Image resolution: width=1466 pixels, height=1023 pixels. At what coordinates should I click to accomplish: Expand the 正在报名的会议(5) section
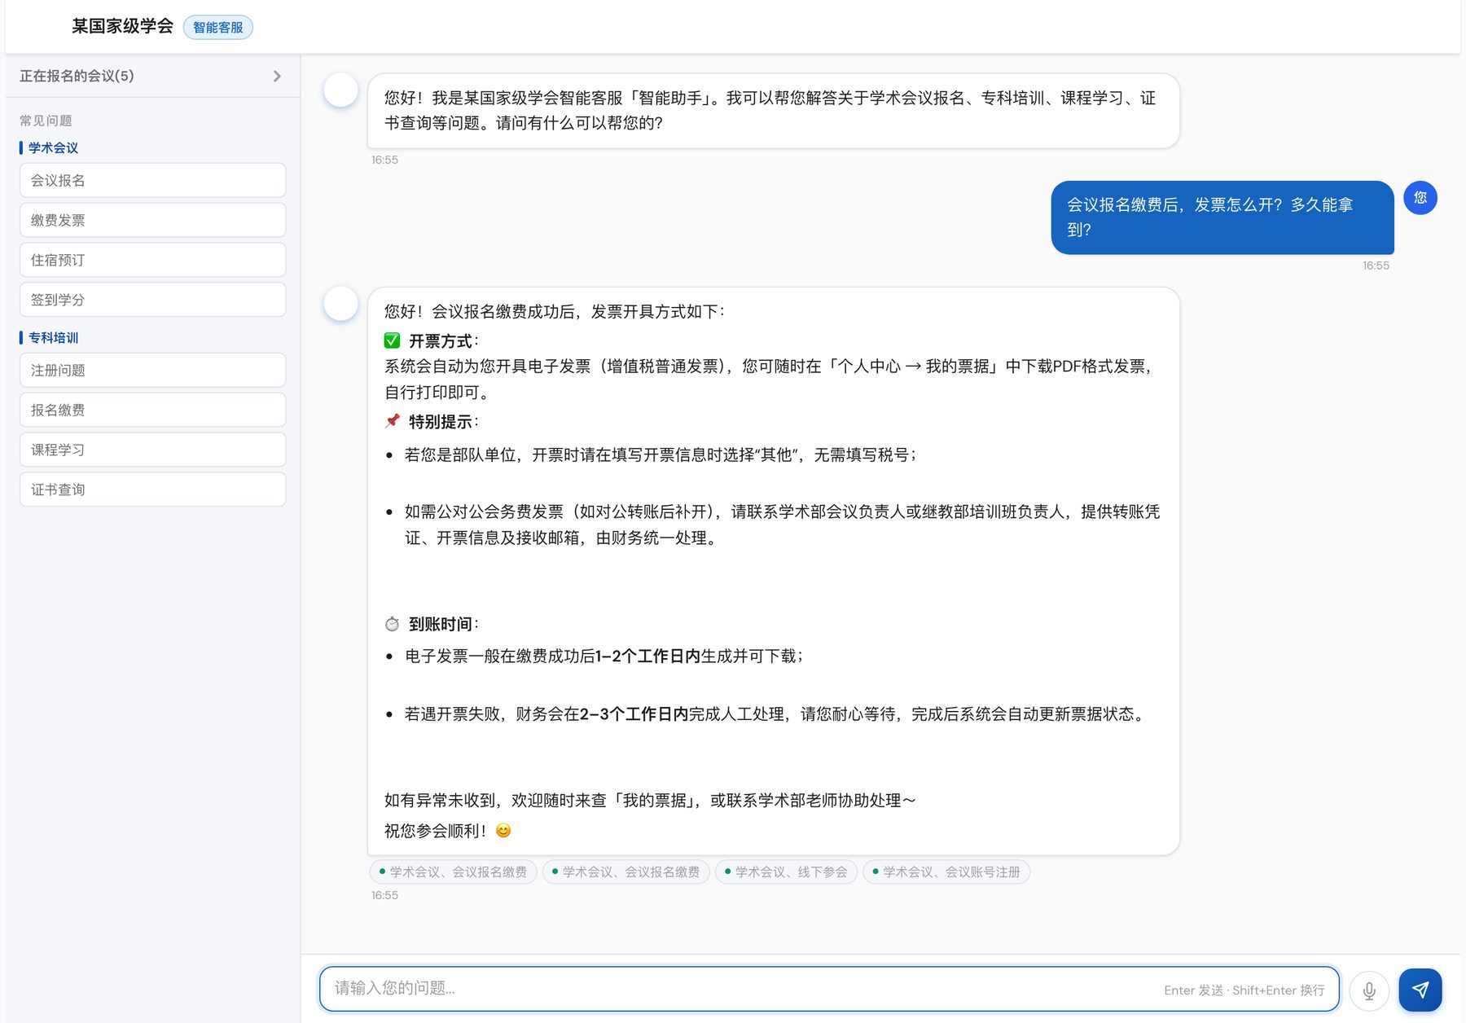(152, 76)
